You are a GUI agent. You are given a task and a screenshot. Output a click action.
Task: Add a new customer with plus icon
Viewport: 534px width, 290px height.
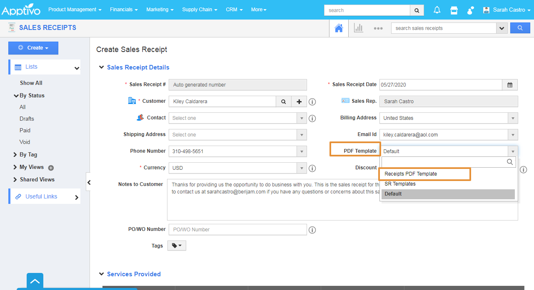(299, 101)
